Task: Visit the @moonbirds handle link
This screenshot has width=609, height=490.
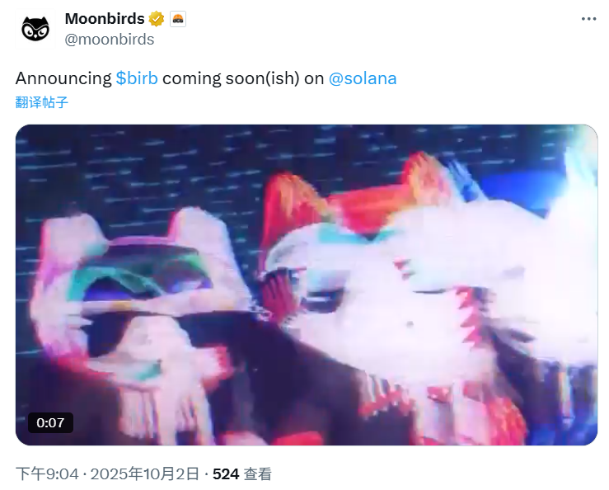Action: click(x=109, y=40)
